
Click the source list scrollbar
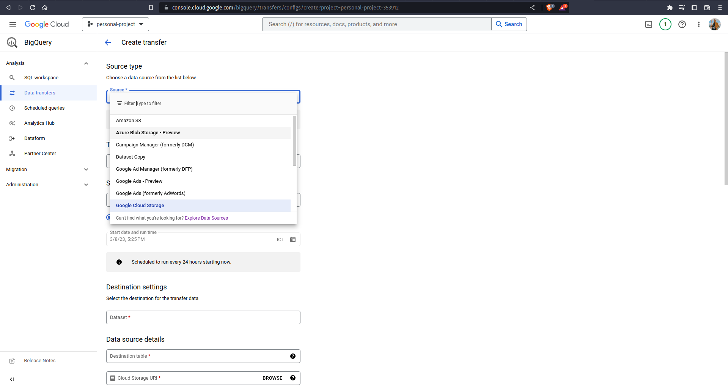294,141
